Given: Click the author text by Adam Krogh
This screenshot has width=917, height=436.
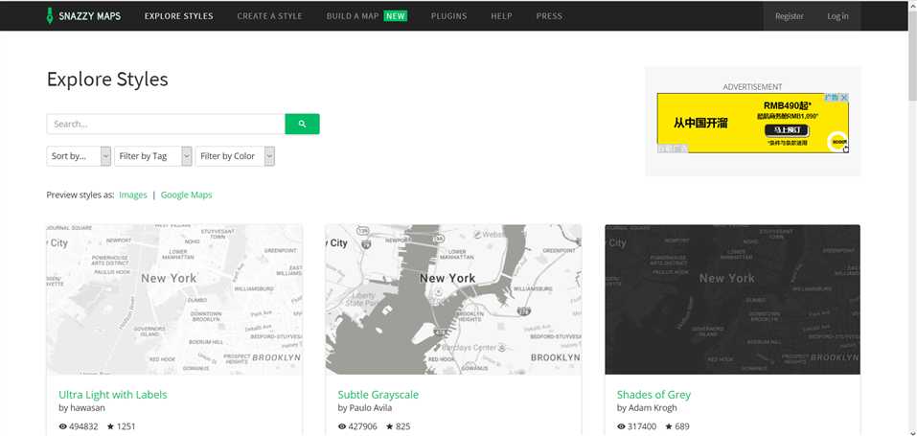Looking at the screenshot, I should coord(647,408).
